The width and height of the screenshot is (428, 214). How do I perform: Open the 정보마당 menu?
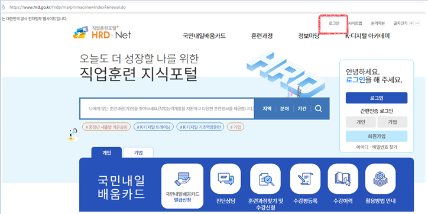click(309, 35)
